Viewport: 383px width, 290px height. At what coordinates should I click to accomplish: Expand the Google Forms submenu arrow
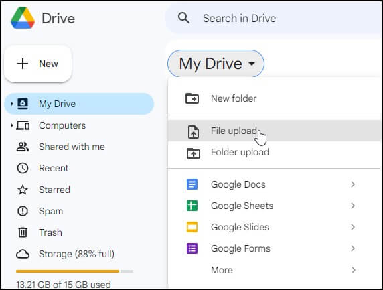pos(353,248)
